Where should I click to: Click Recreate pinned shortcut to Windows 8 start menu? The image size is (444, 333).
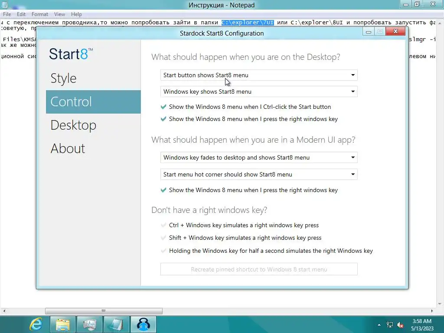259,269
